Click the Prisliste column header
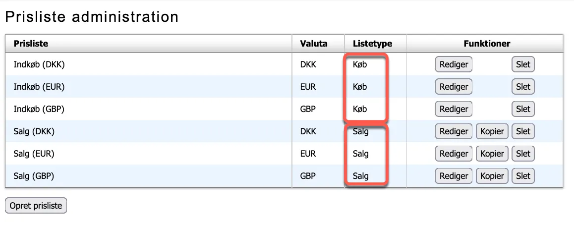The width and height of the screenshot is (574, 225). pyautogui.click(x=31, y=44)
